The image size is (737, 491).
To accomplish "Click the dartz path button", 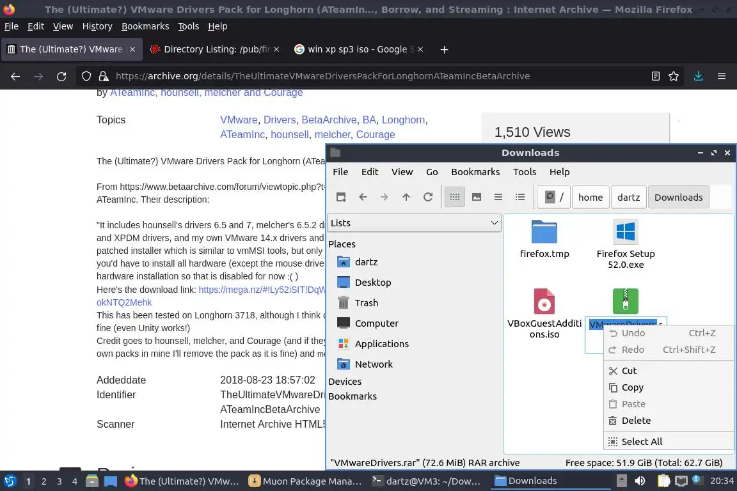I will 628,198.
